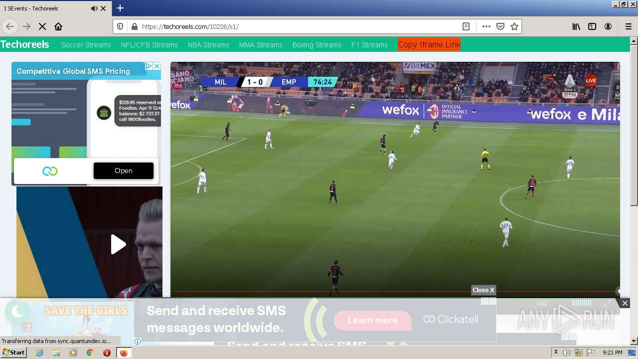638x359 pixels.
Task: Open NBA Streams page
Action: tap(208, 45)
